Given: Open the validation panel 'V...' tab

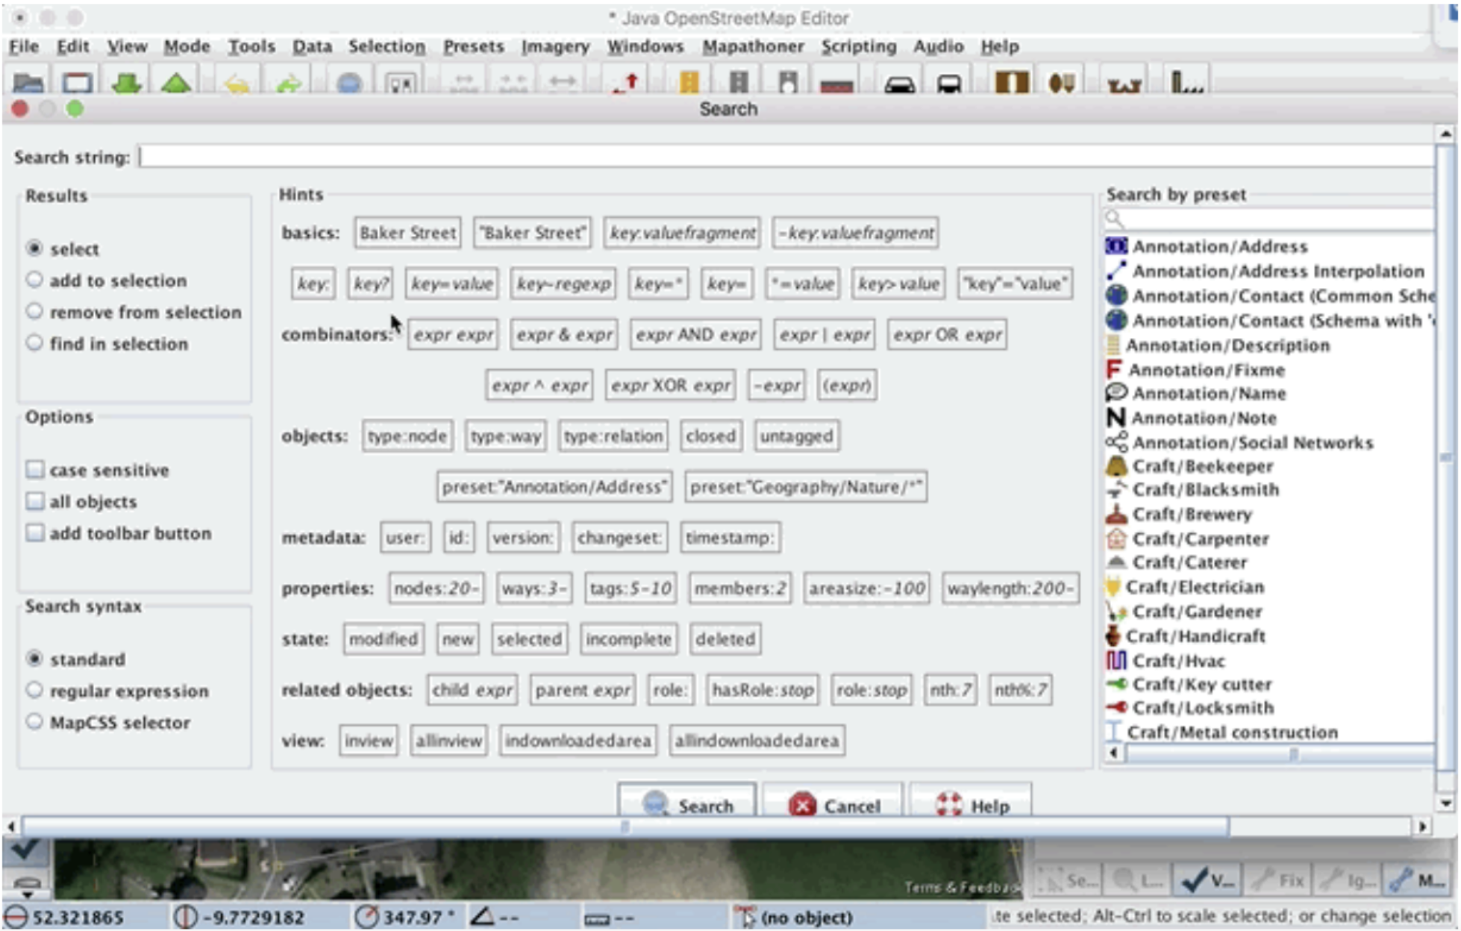Looking at the screenshot, I should (x=1209, y=880).
